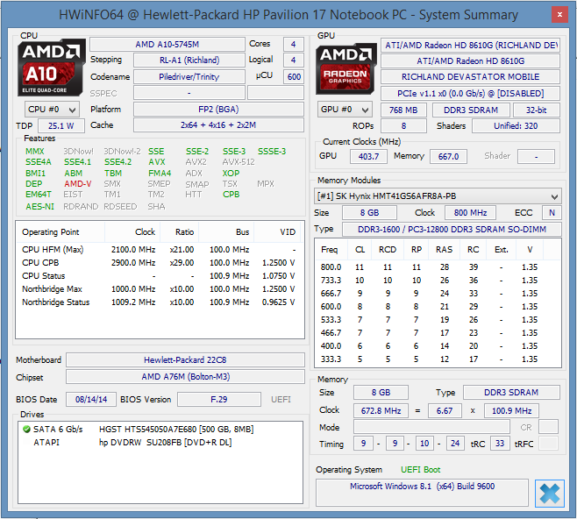Click the Unified: 320 shaders field
Viewport: 577px width, 519px height.
pos(516,126)
